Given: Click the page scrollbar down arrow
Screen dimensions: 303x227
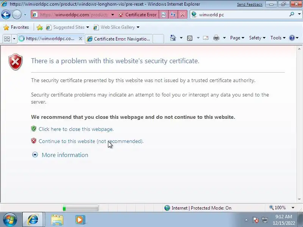Looking at the screenshot, I should (x=299, y=199).
